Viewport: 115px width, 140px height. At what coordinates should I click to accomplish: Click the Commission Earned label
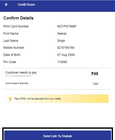tap(17, 83)
